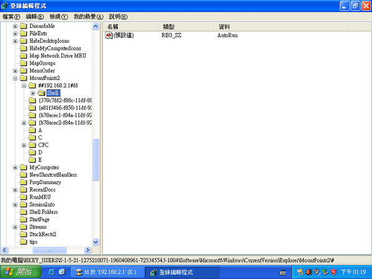Click the MountPoints2 folder icon
Screen dimensions: 372x279
pyautogui.click(x=24, y=78)
